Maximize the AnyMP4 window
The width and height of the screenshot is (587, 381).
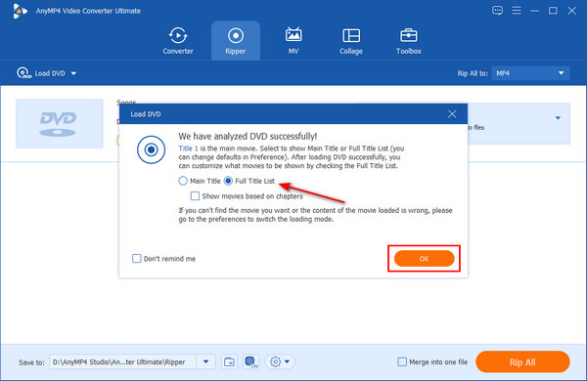click(x=553, y=11)
